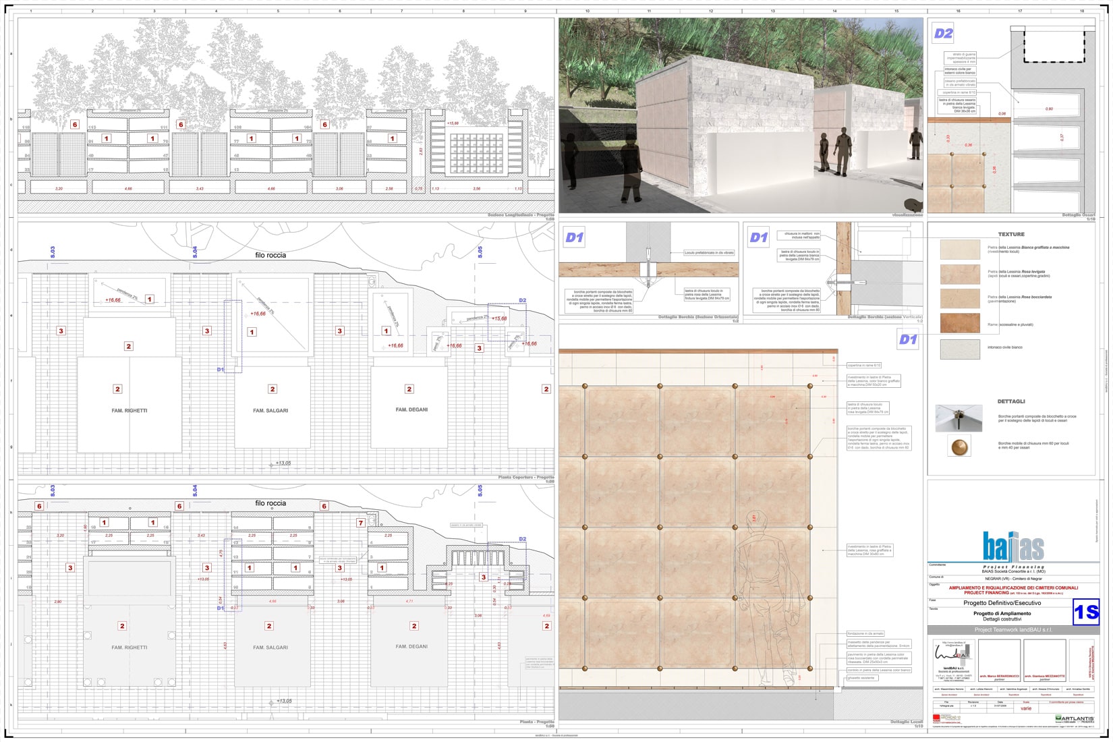Screen dimensions: 1113x742
Task: Click the bottom plan's 'Pianta - Progetto' caption
Action: click(x=537, y=722)
